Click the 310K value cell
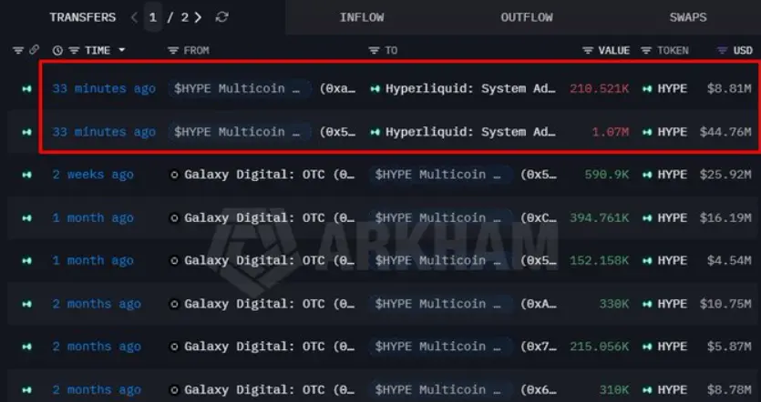 [x=614, y=389]
